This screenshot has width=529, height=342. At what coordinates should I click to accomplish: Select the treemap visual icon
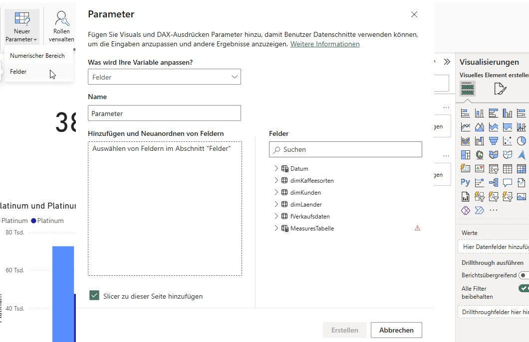[x=466, y=155]
